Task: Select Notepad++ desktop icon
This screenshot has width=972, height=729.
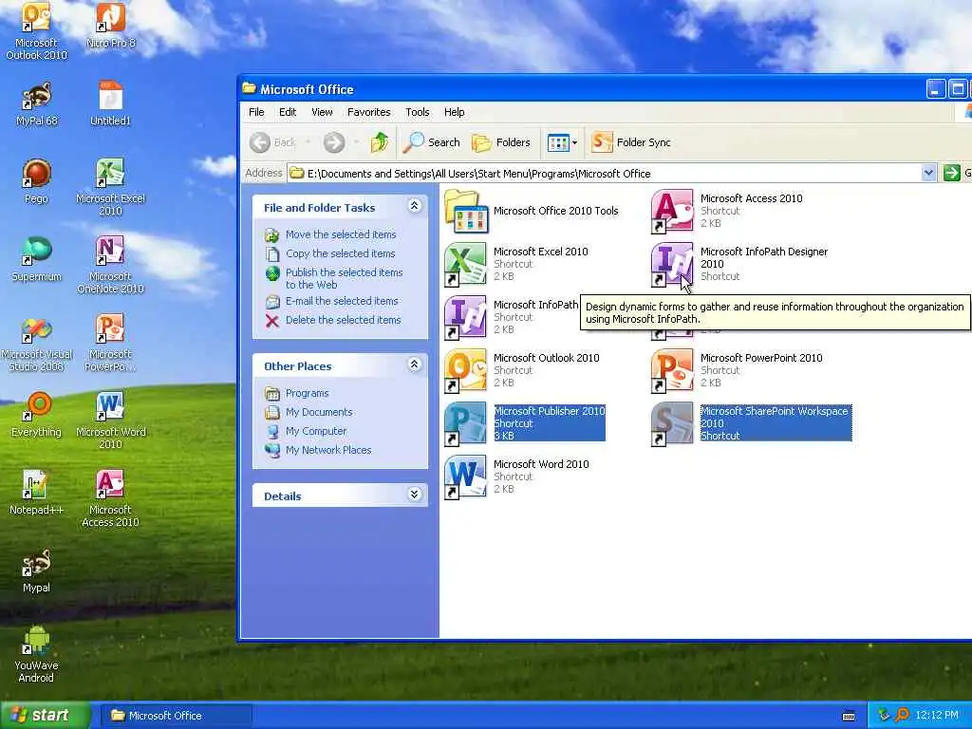Action: pyautogui.click(x=37, y=493)
